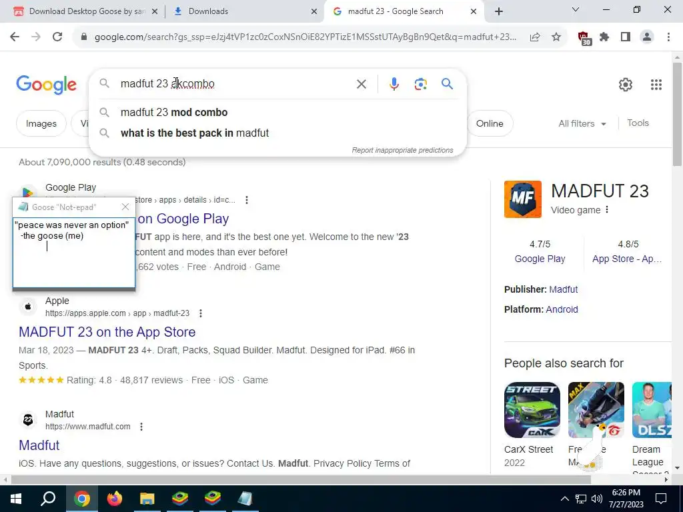Bookmark this page with the star icon
The image size is (683, 512).
pyautogui.click(x=556, y=37)
